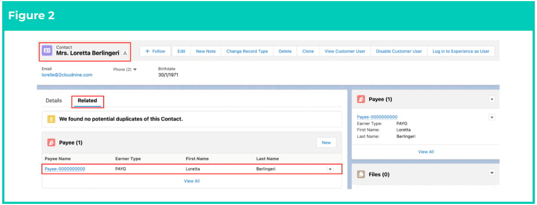
Task: Click the Mrs. Loretta Berlingeri name heading
Action: (87, 53)
